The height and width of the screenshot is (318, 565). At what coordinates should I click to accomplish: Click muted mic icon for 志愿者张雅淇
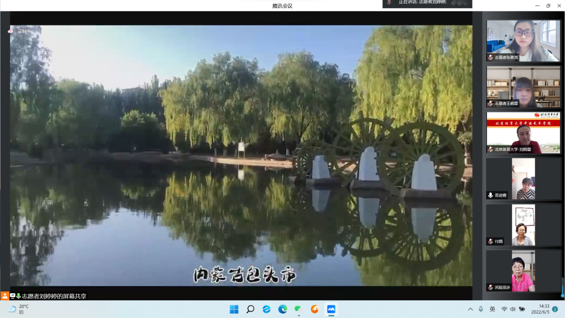coord(490,58)
